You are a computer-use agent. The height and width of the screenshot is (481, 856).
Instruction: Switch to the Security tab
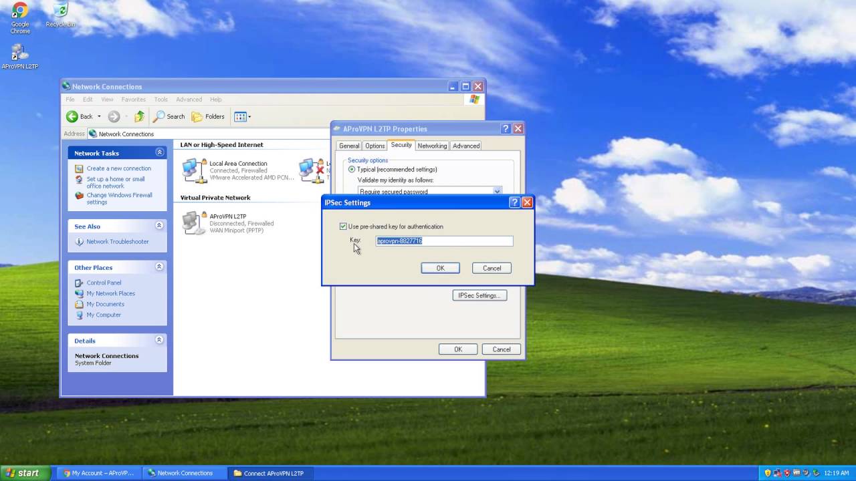pos(401,145)
